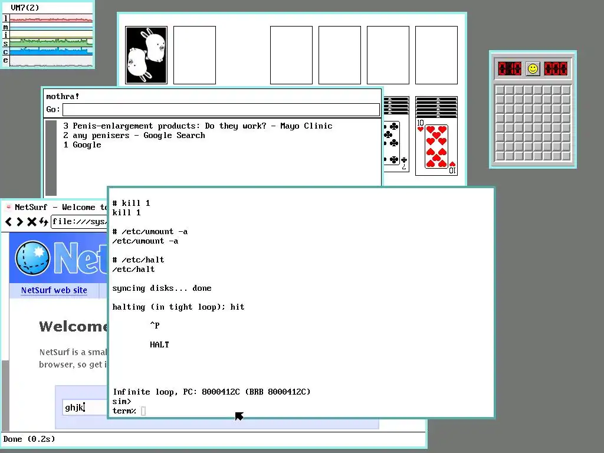Click the VM7(2) label in stats monitor

[x=25, y=8]
